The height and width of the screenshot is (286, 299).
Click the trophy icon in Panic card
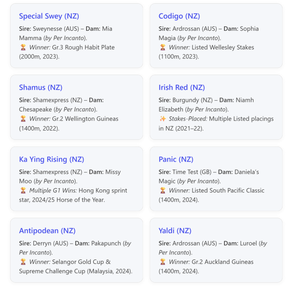coord(163,190)
